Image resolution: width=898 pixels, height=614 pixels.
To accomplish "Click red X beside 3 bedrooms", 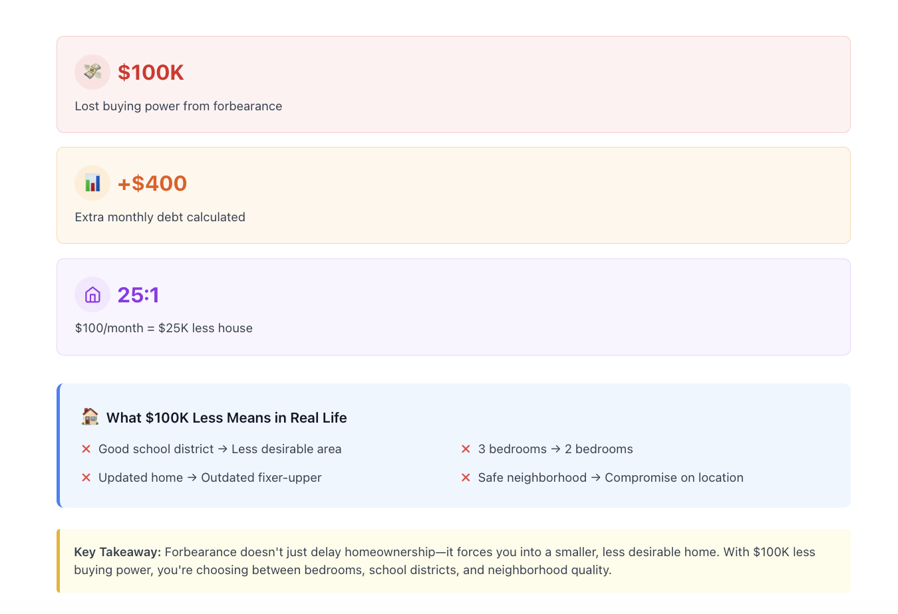I will click(x=466, y=449).
